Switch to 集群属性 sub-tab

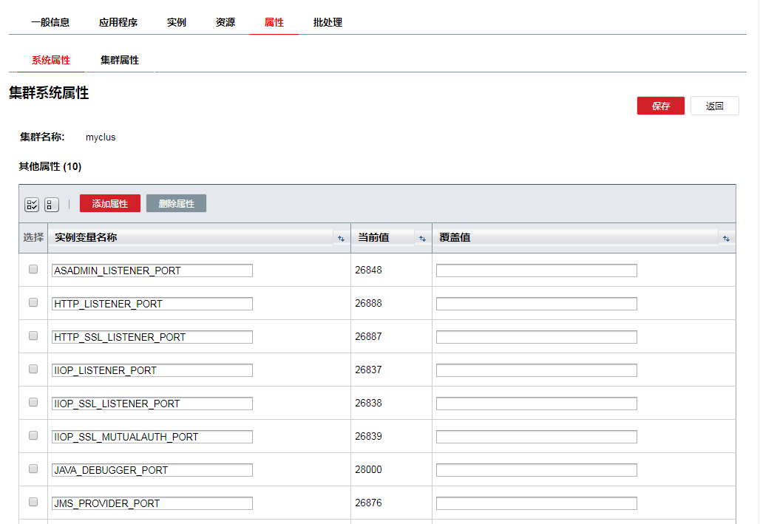click(x=120, y=60)
